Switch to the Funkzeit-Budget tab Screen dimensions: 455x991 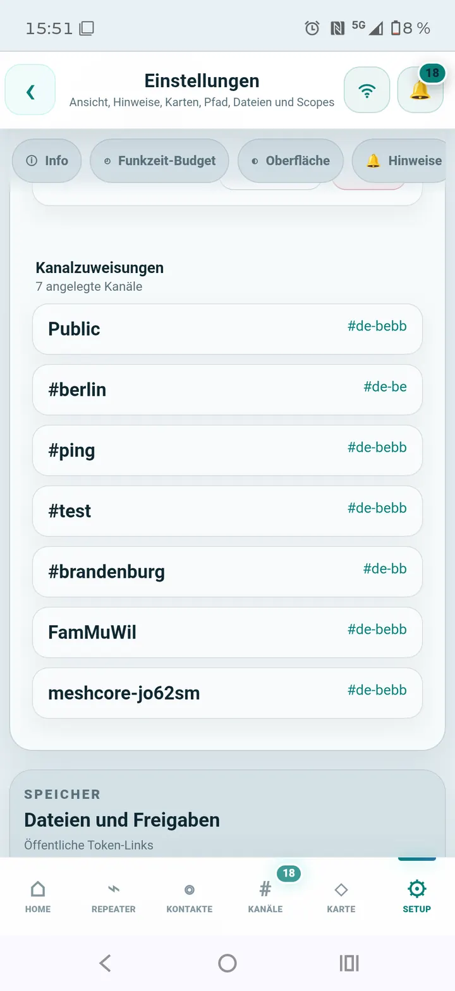pos(159,161)
